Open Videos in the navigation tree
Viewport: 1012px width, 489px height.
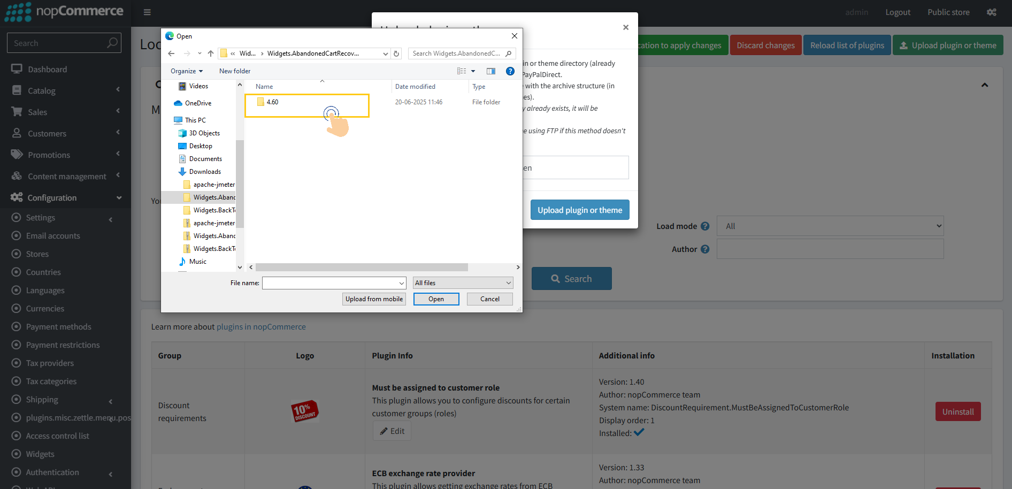click(x=198, y=86)
